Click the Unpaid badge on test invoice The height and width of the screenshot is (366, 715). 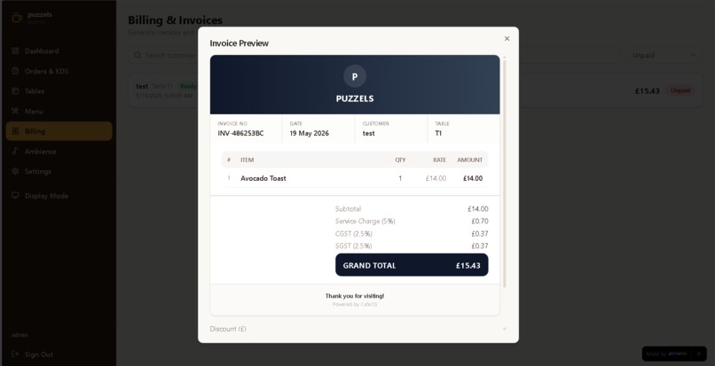680,90
